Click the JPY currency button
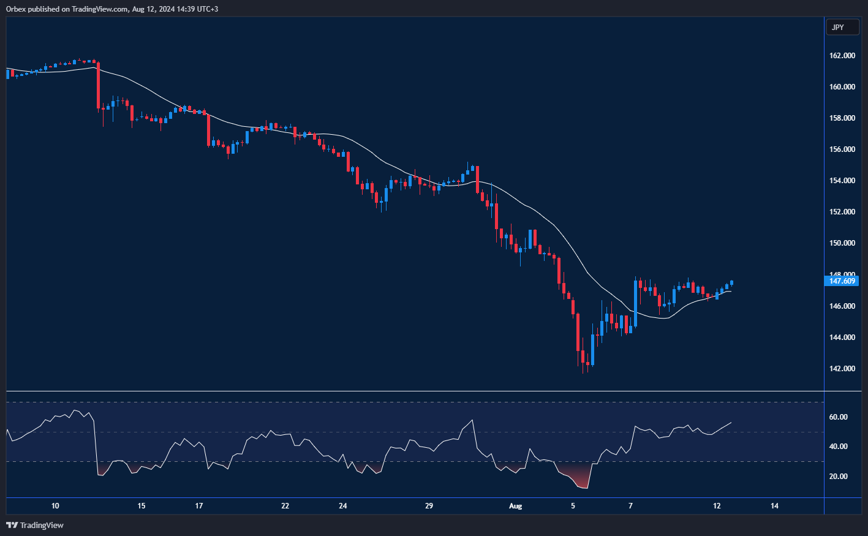This screenshot has height=536, width=868. [x=842, y=27]
